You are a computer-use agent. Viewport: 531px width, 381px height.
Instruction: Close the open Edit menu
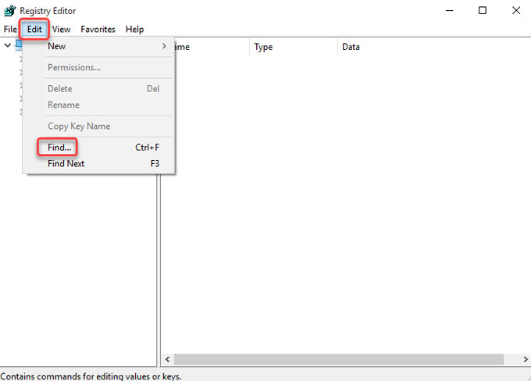coord(34,29)
